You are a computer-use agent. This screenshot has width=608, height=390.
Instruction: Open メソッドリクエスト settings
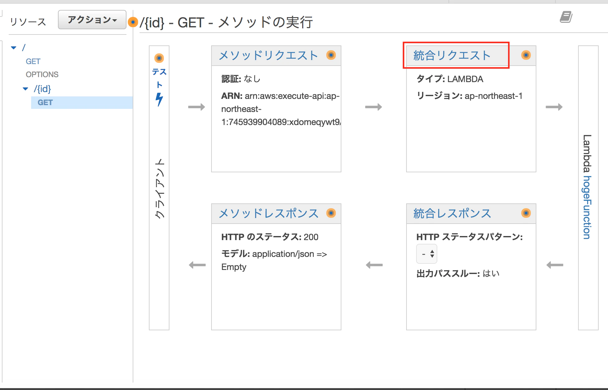coord(268,55)
